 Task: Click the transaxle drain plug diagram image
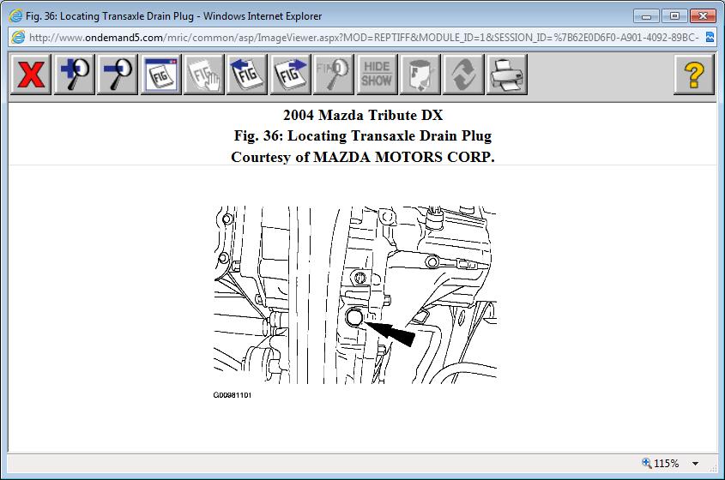coord(355,295)
